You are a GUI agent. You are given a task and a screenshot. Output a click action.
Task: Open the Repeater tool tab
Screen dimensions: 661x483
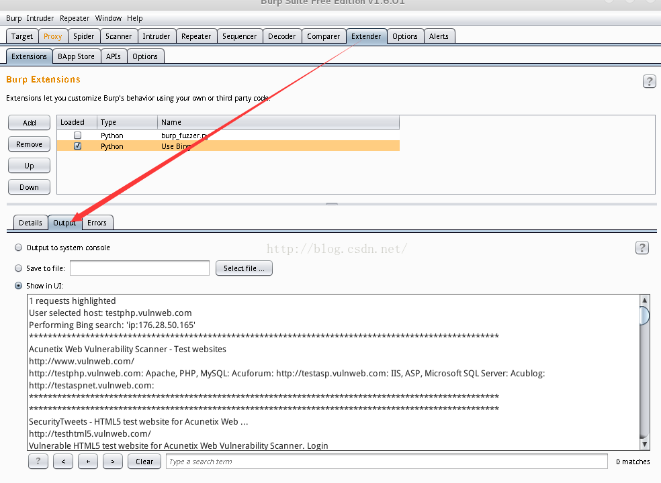point(196,36)
